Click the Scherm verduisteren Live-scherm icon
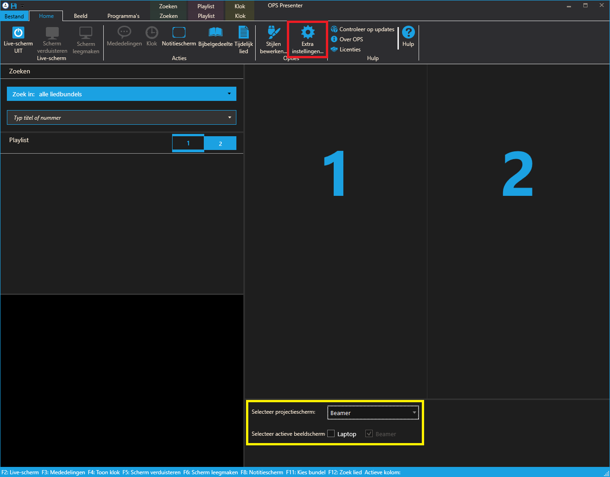This screenshot has height=477, width=610. pos(52,33)
